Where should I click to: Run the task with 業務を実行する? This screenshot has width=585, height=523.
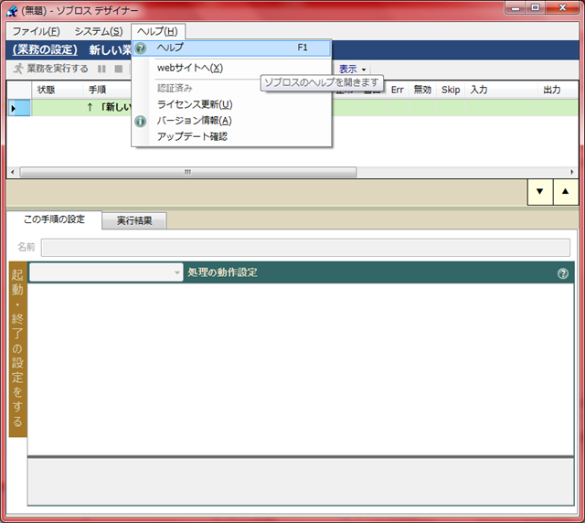(51, 69)
